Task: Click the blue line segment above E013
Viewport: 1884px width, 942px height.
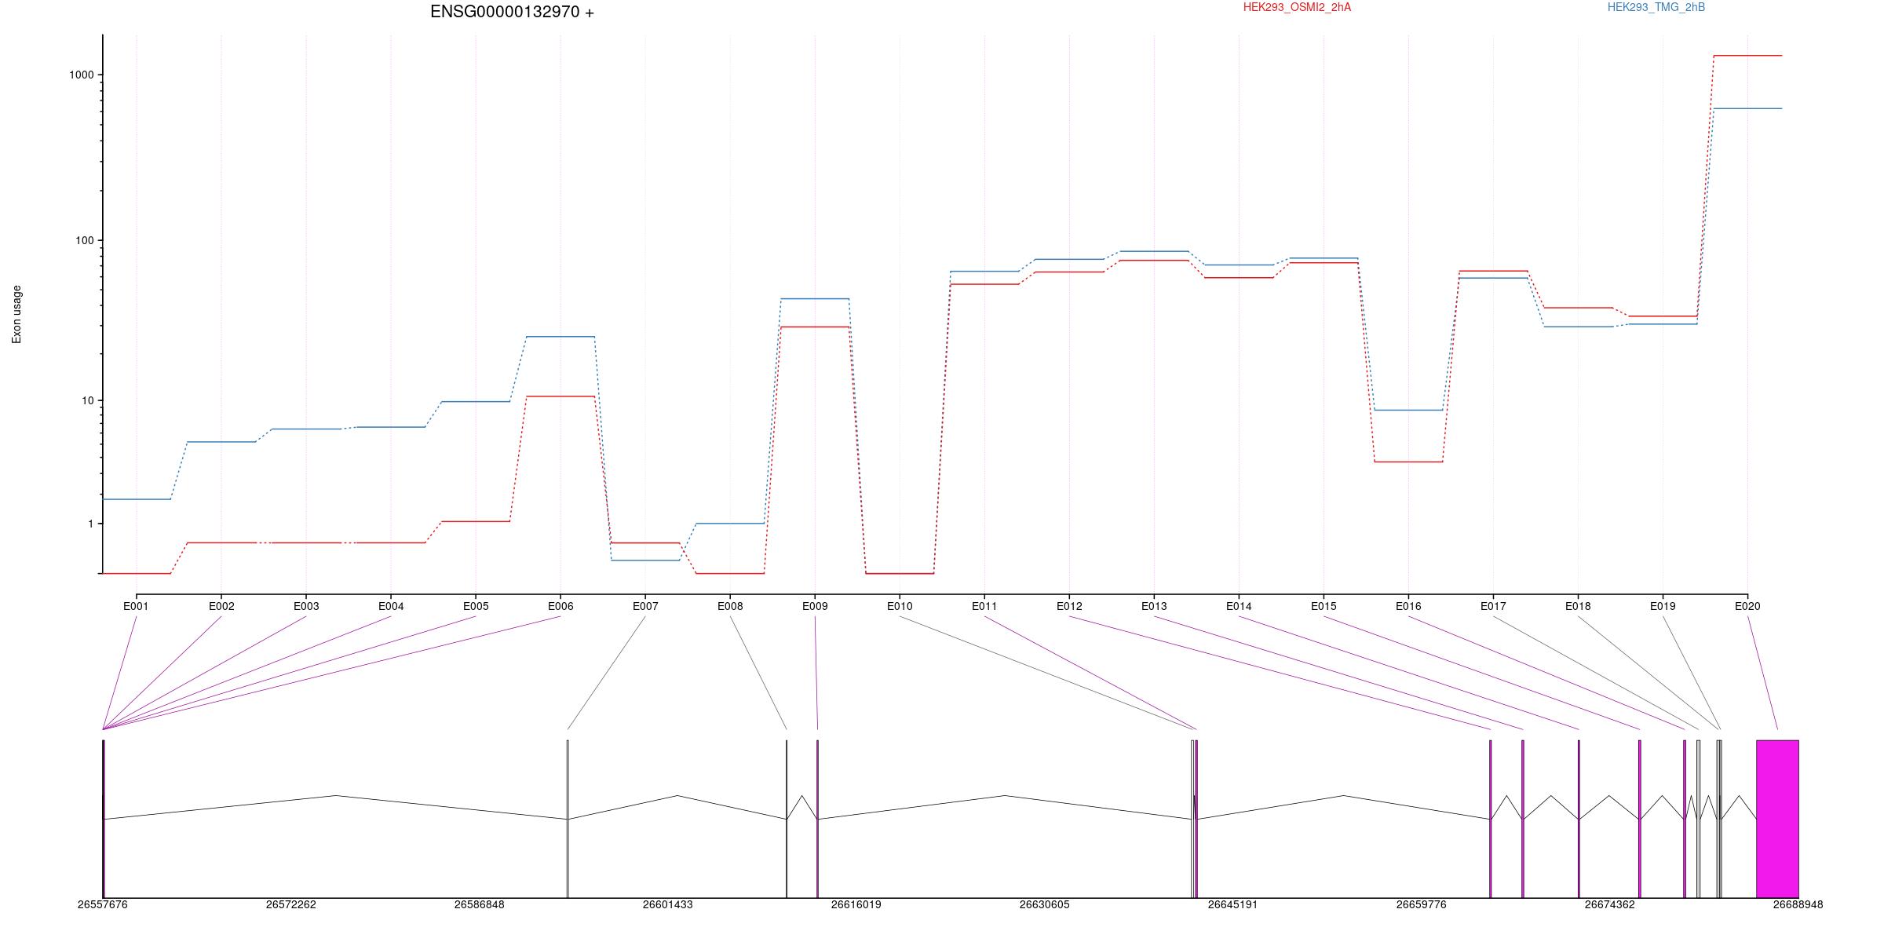Action: click(1154, 251)
